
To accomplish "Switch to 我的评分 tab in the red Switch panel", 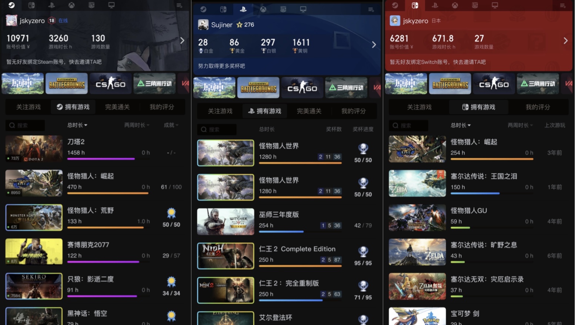I will [538, 107].
